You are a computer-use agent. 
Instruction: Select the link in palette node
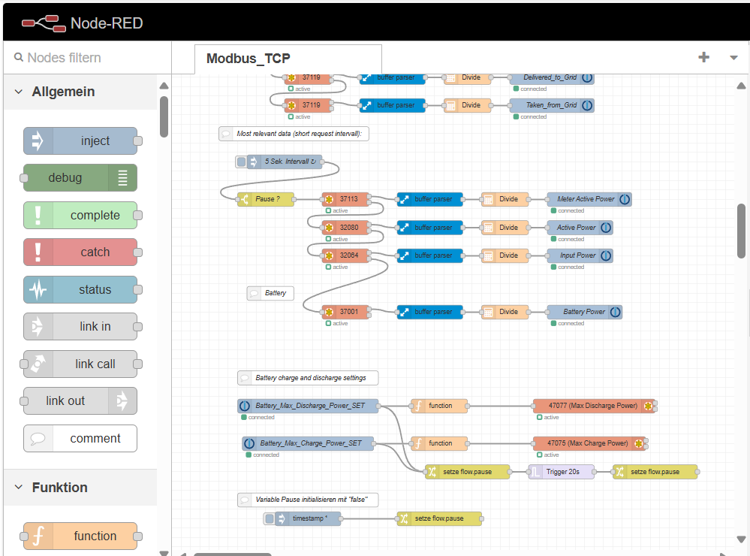click(x=80, y=327)
